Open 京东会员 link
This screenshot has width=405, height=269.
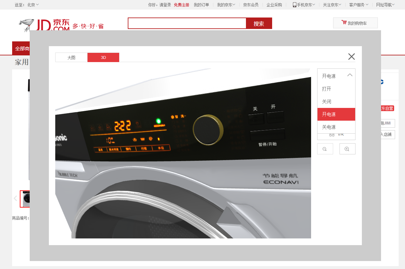click(x=251, y=5)
